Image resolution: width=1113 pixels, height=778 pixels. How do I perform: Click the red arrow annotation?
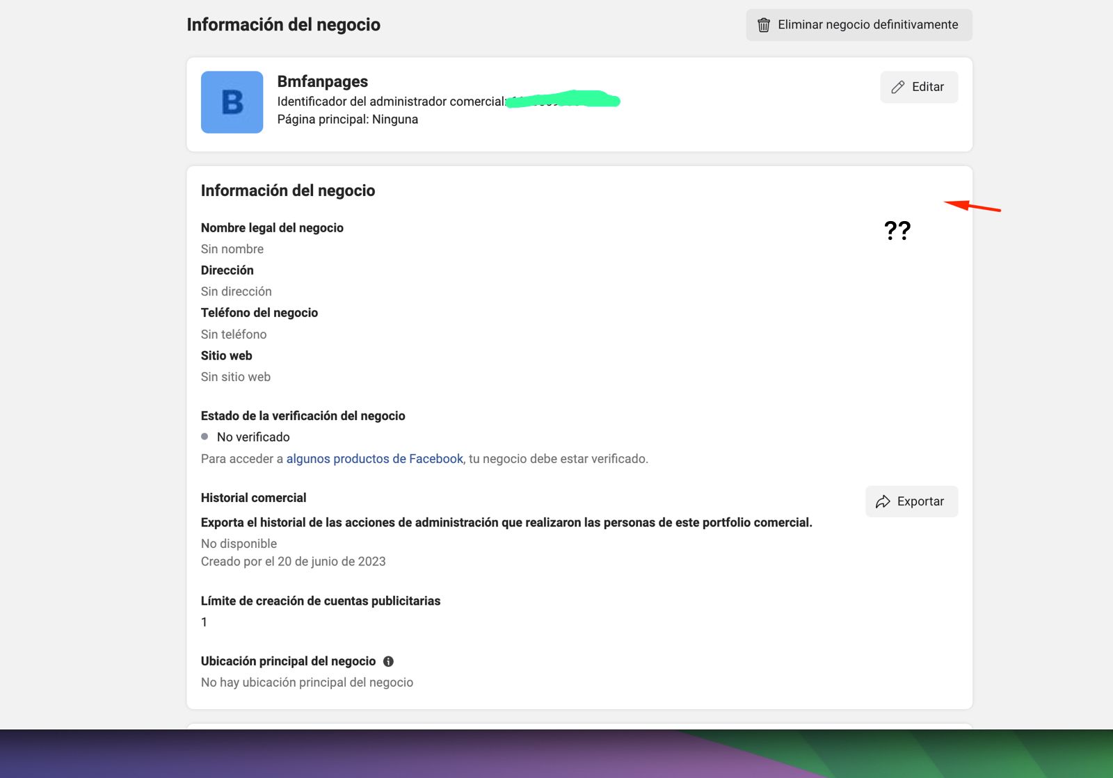[x=972, y=206]
